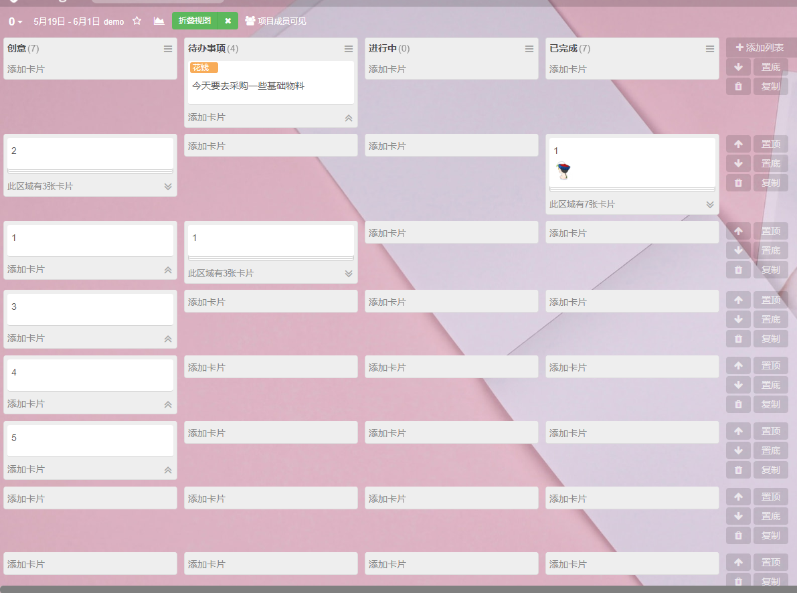Collapse the 待办事项 cell containing the 花钱 card
This screenshot has width=797, height=593.
[x=349, y=118]
